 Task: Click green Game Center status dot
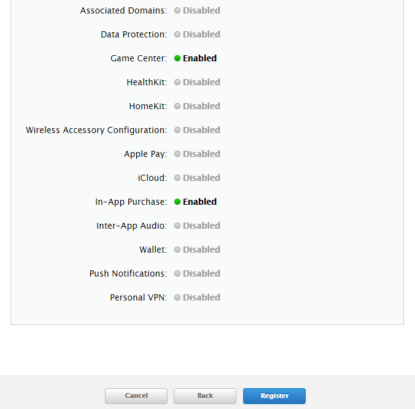click(177, 58)
